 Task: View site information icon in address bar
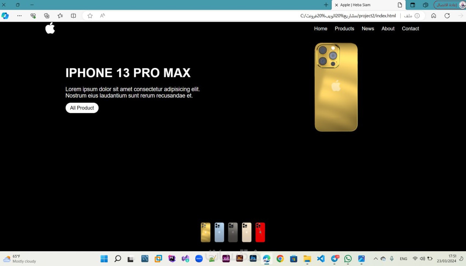pos(417,16)
